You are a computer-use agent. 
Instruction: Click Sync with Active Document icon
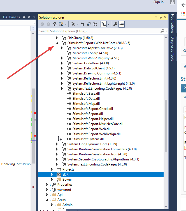(x=83, y=24)
